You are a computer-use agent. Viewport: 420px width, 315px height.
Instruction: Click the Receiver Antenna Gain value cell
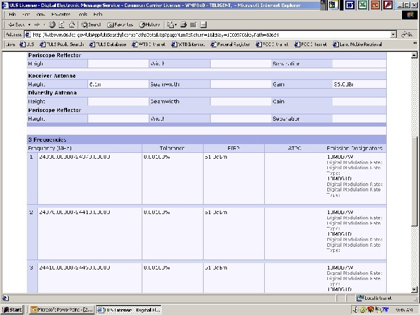359,85
